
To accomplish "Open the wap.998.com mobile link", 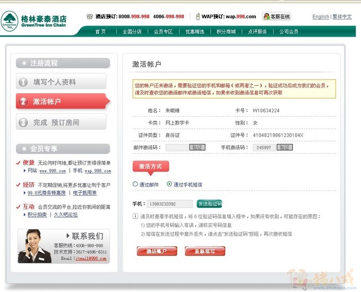I will 98,171.
